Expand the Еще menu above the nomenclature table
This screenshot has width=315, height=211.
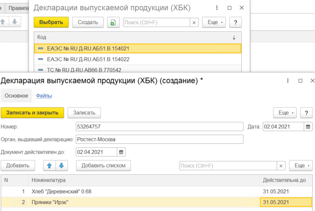[301, 166]
